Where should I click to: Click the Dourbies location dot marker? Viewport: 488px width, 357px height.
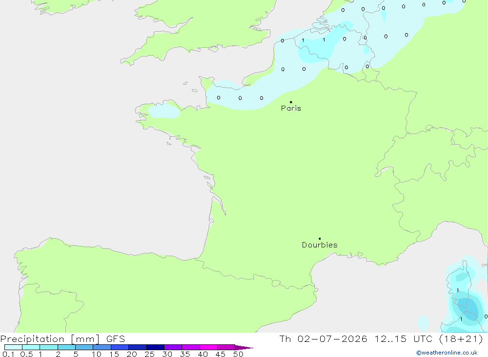[x=320, y=239]
